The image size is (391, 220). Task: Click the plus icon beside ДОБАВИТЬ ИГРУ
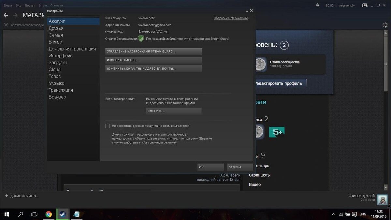[7, 196]
